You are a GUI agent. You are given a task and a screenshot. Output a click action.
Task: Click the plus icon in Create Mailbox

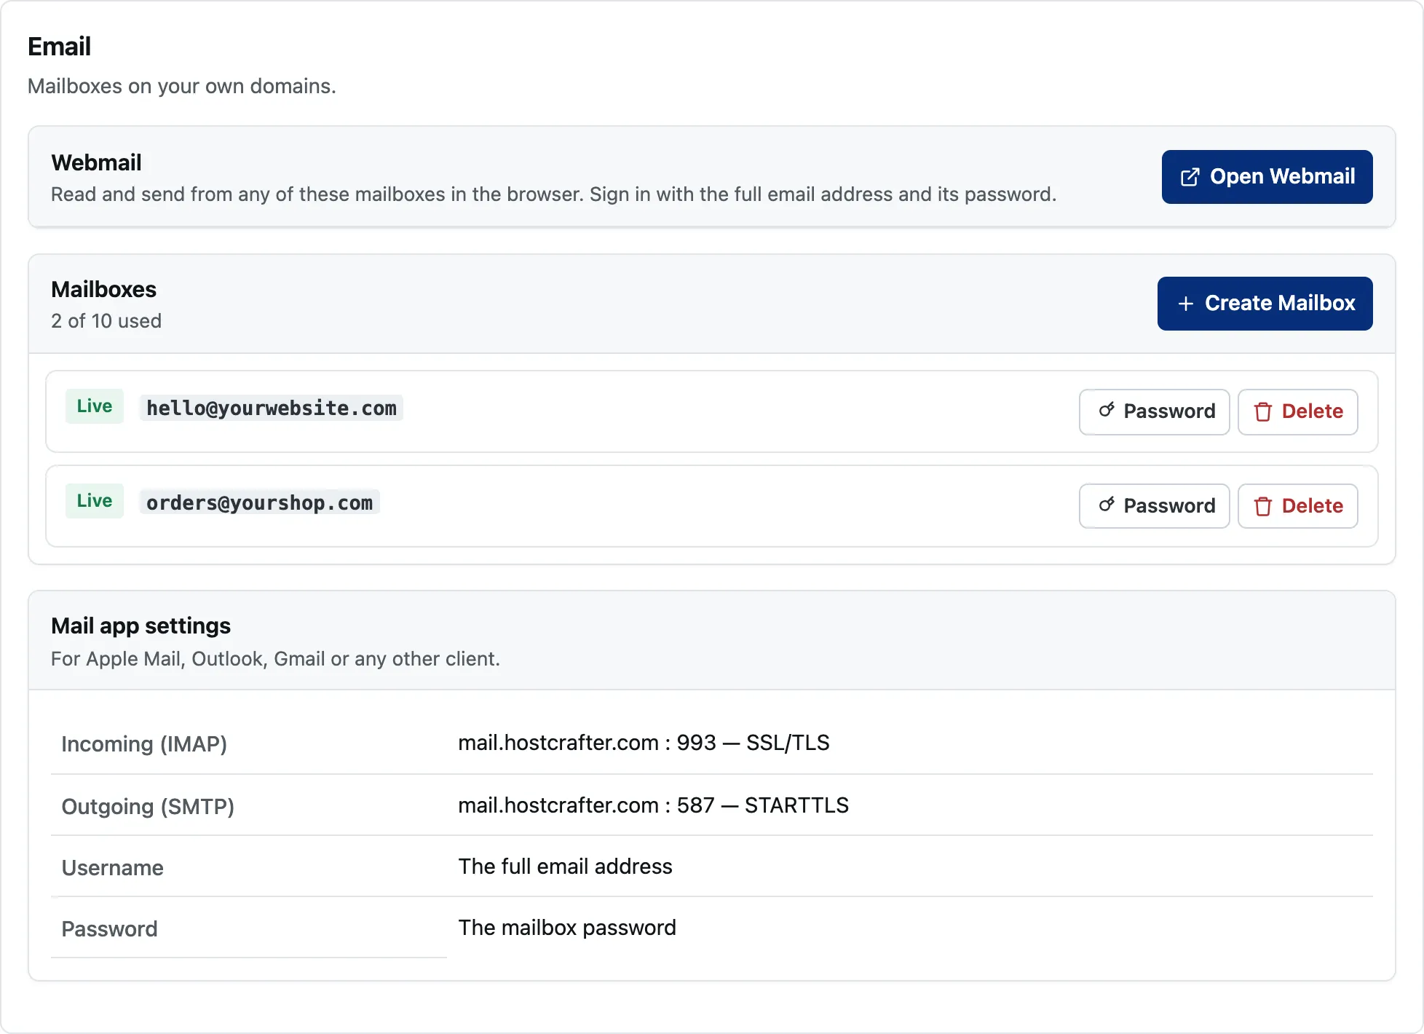(x=1185, y=304)
